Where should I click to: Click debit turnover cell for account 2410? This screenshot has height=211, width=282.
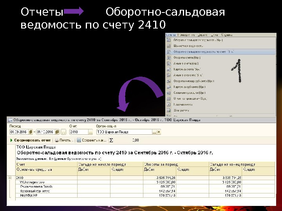159,178
